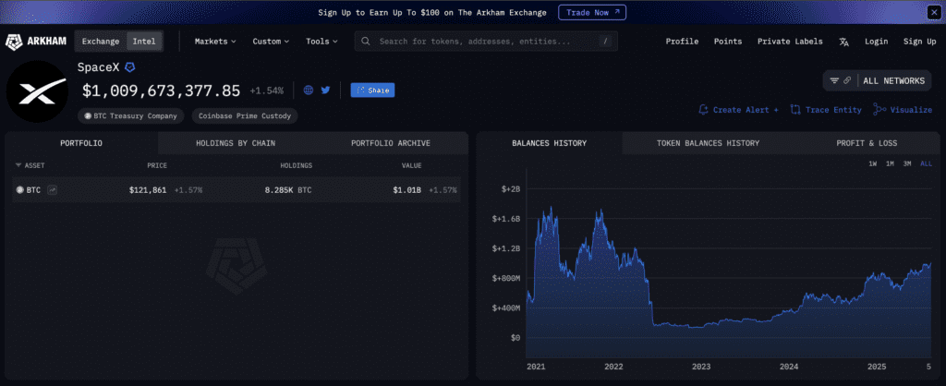Viewport: 946px width, 386px height.
Task: Click the Coinbase Prime Custody tag
Action: 245,115
